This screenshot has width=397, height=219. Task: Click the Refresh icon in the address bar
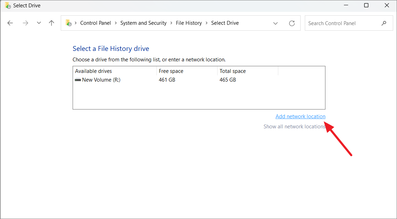(x=292, y=23)
